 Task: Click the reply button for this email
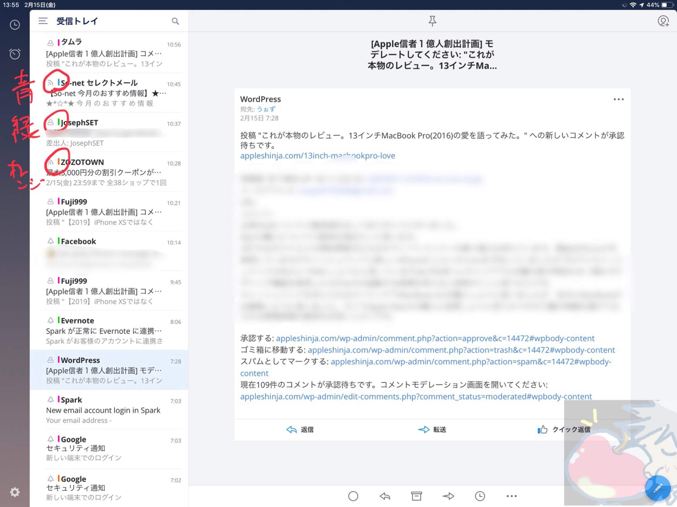pos(301,429)
